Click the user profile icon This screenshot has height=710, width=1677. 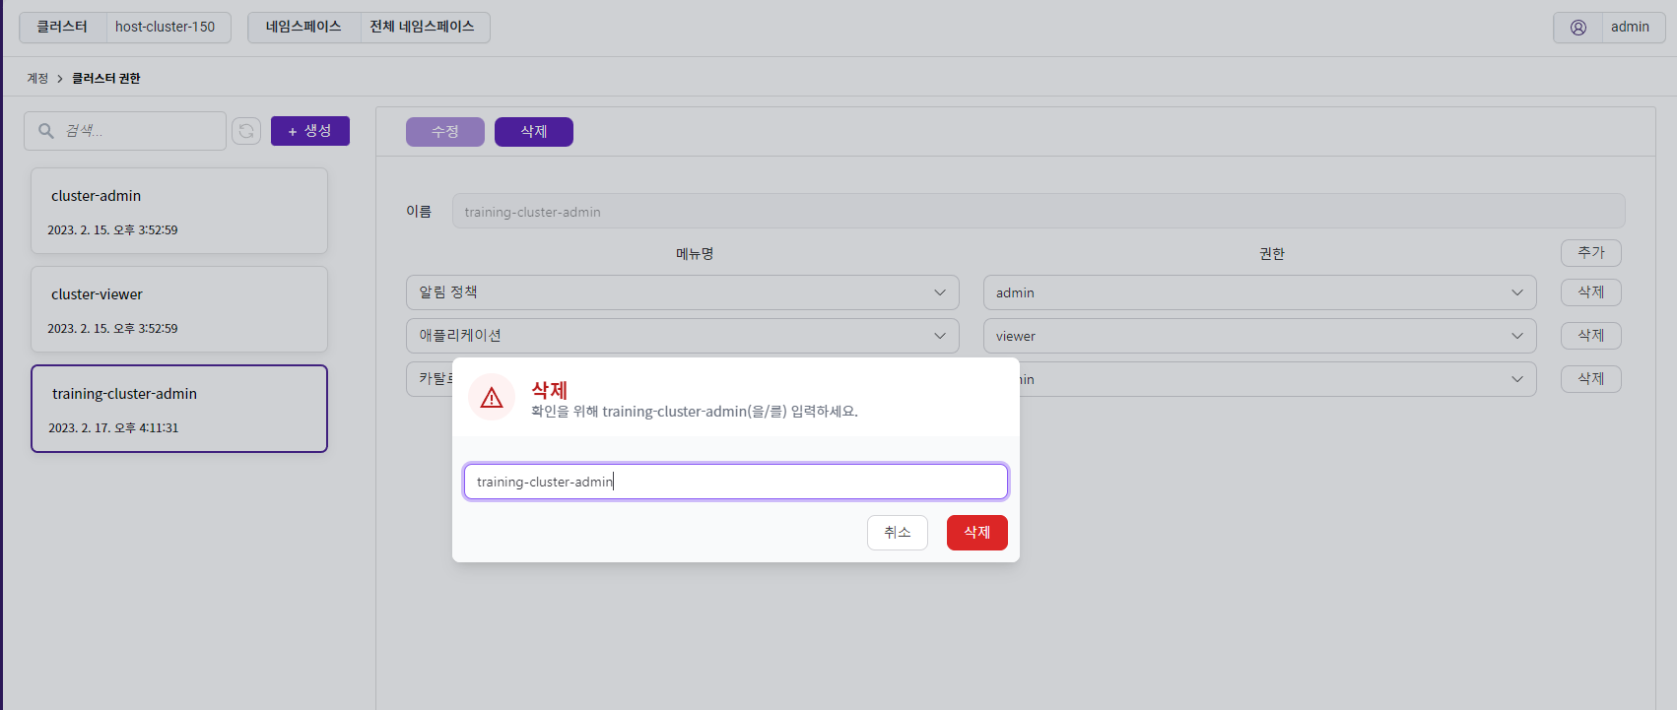(1578, 28)
